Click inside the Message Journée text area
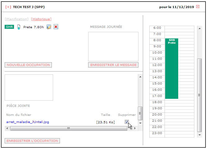Image resolution: width=208 pixels, height=149 pixels. [x=113, y=46]
